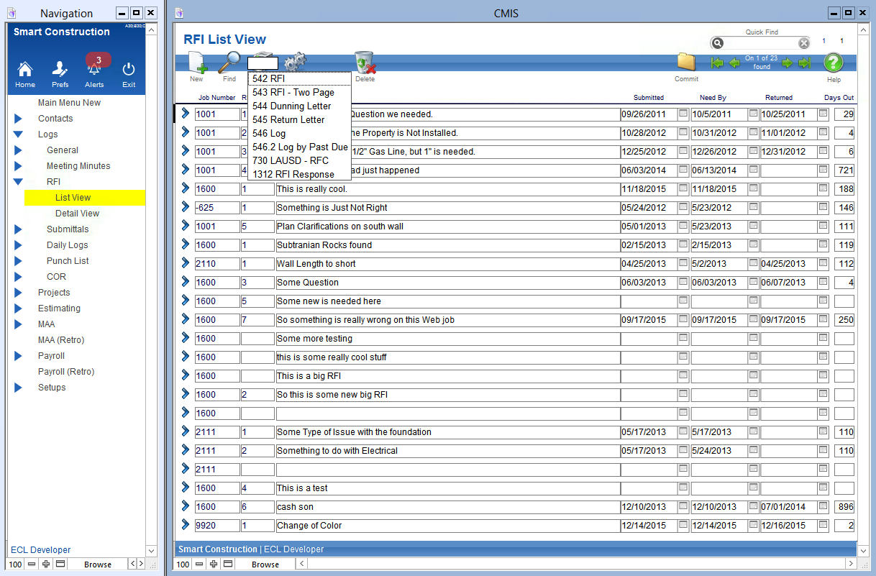Click the Delete trash icon

[x=365, y=63]
